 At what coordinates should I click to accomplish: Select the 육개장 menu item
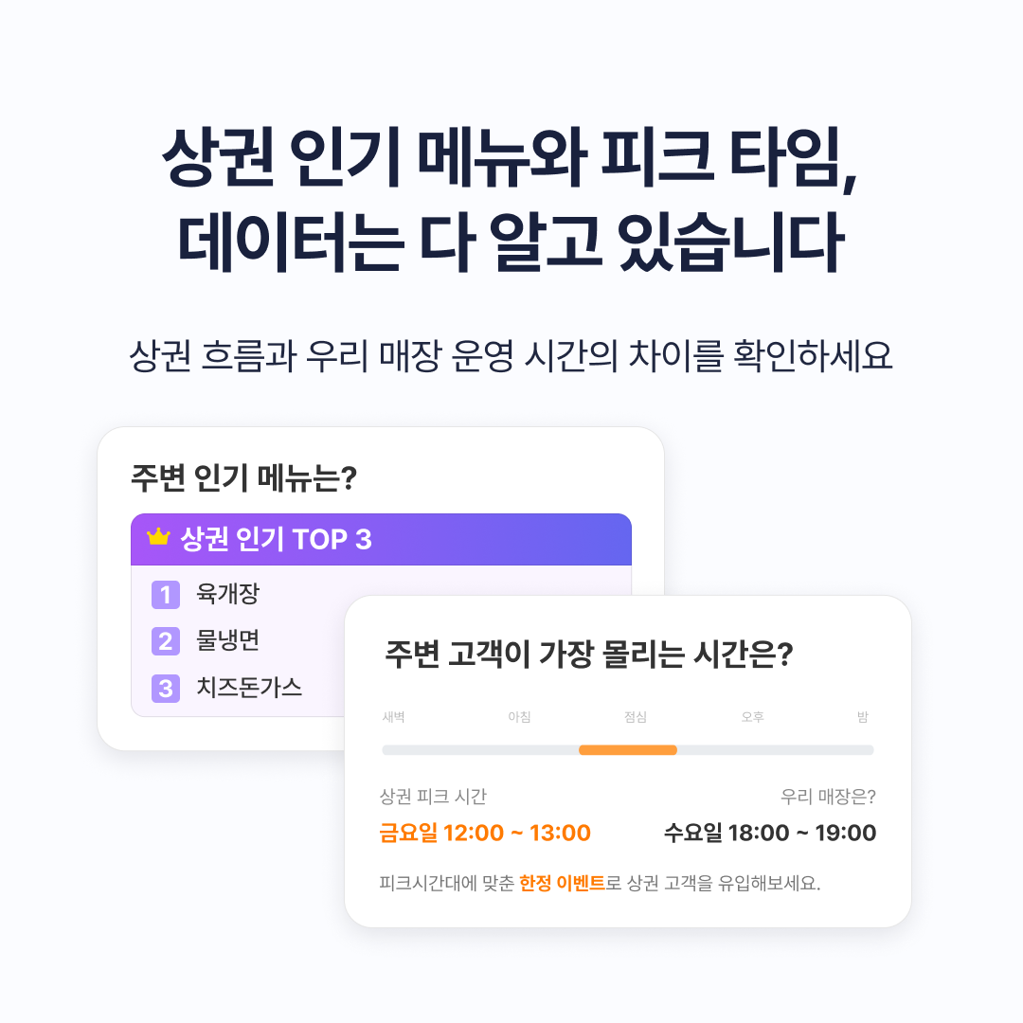(227, 595)
